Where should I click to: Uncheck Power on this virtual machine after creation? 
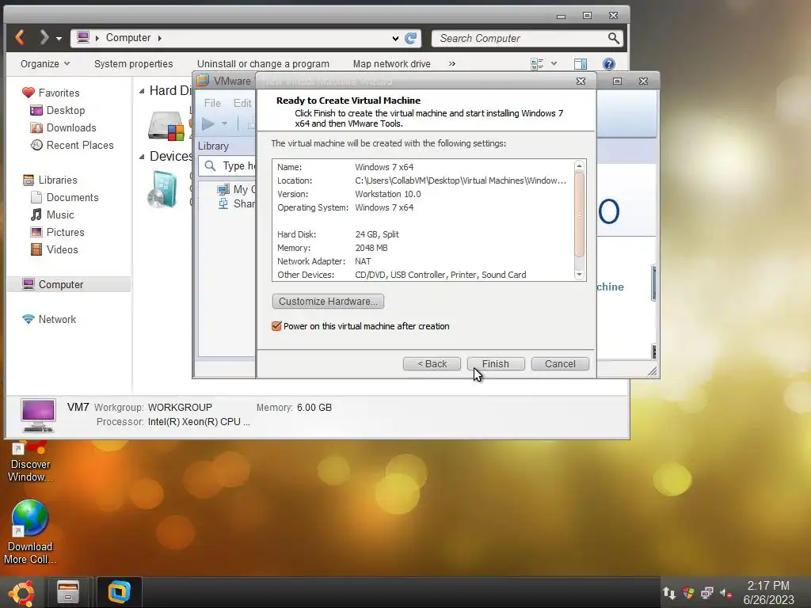click(x=276, y=326)
